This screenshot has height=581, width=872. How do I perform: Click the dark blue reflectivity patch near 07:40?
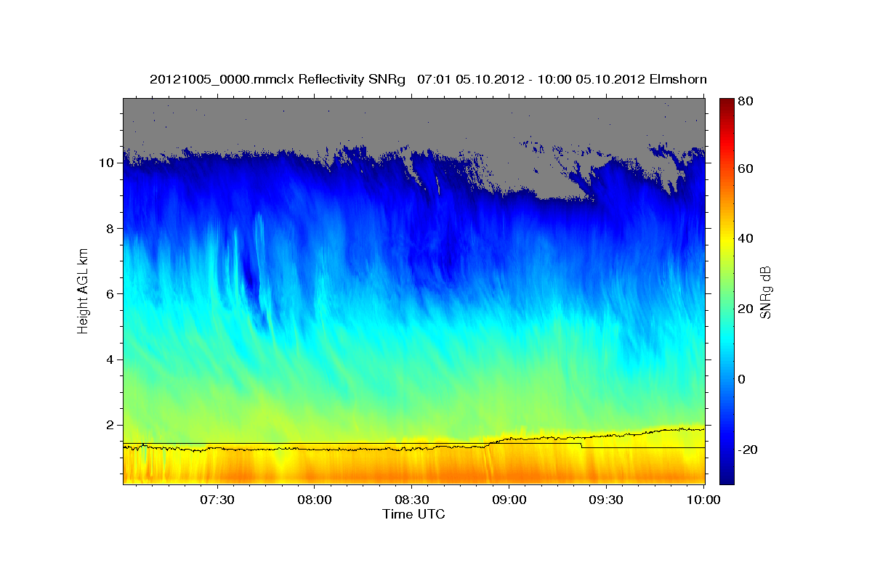click(251, 280)
